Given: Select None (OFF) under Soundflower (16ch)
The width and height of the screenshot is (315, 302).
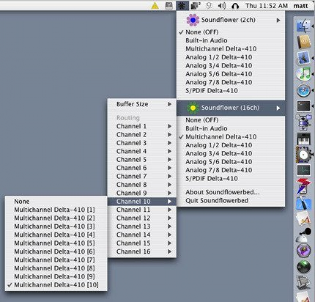Looking at the screenshot, I should [x=231, y=120].
